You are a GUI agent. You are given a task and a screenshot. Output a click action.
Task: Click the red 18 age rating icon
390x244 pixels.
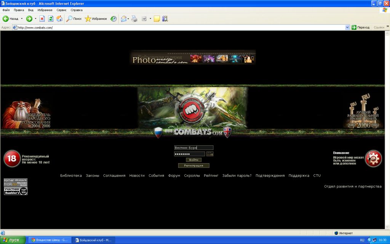tap(12, 159)
